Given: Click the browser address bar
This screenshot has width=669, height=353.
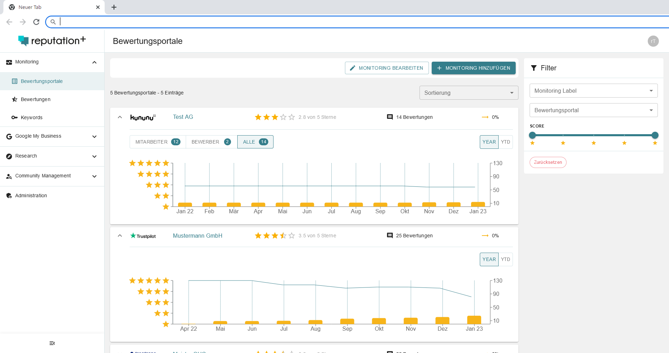Looking at the screenshot, I should click(348, 22).
